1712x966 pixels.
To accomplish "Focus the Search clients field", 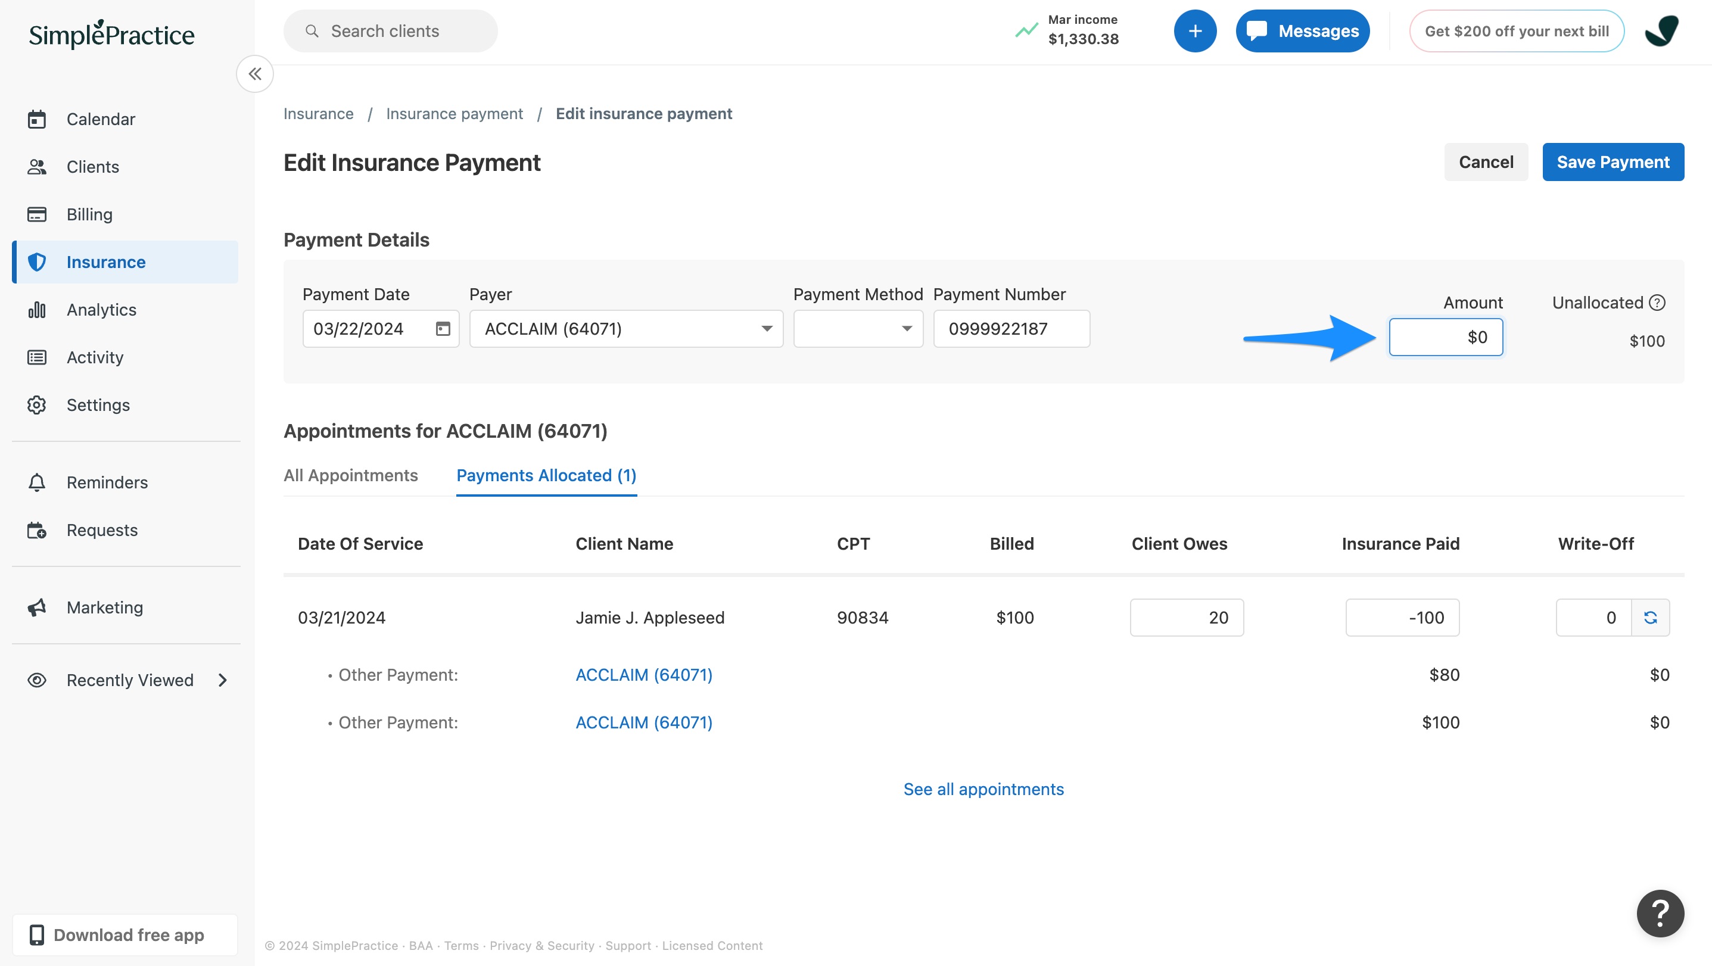I will point(390,30).
